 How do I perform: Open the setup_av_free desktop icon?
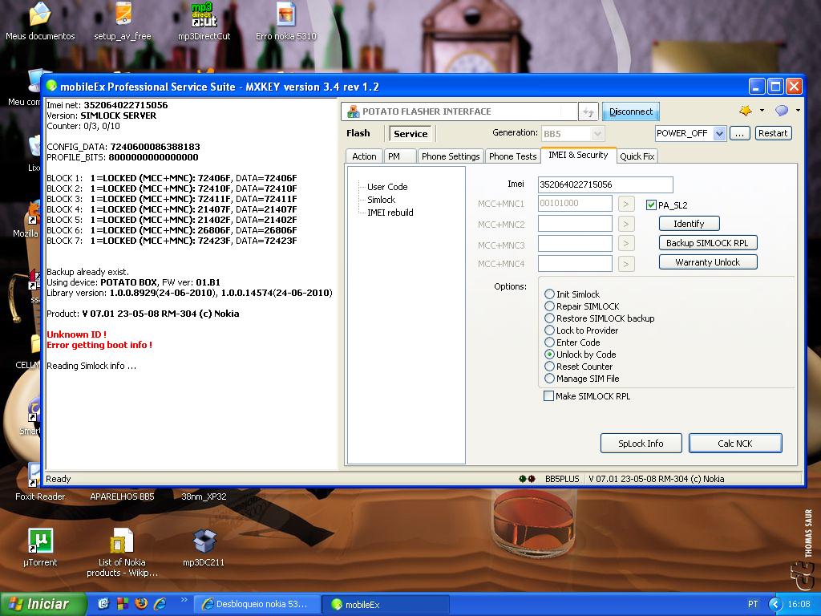tap(123, 21)
